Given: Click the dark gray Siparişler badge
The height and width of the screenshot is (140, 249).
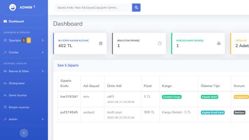Looking at the screenshot, I should tap(24, 40).
